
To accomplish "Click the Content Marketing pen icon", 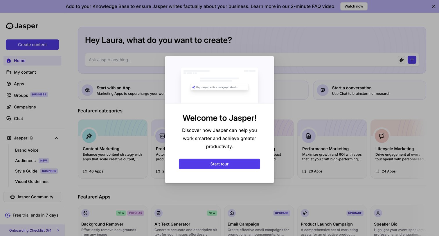I will coord(89,136).
